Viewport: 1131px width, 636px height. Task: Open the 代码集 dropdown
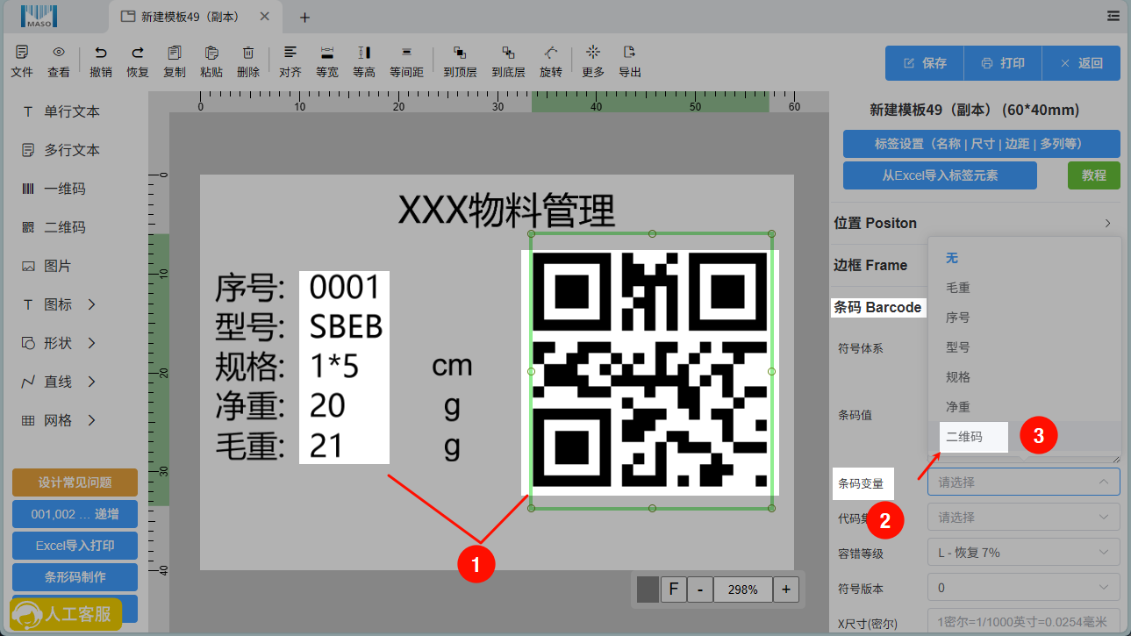pyautogui.click(x=1023, y=518)
